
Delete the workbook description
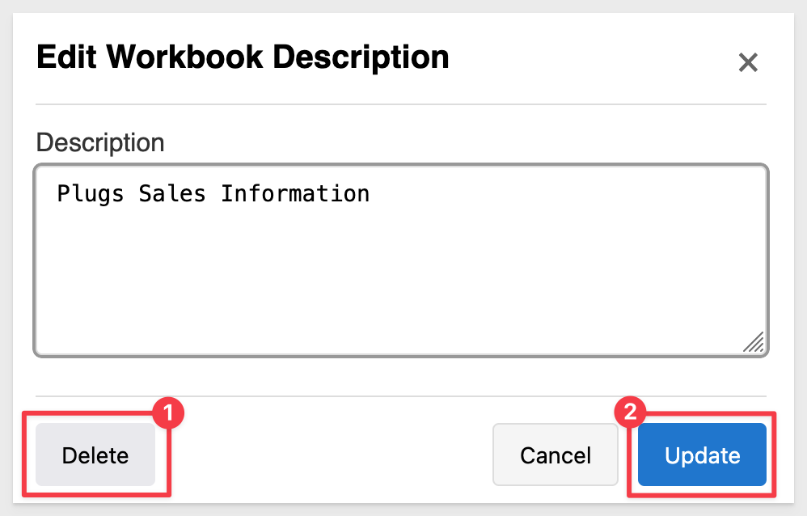pyautogui.click(x=95, y=455)
